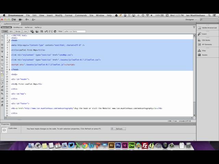Open the Adobe BrowserLab panel
This screenshot has height=164, width=219.
point(208,28)
